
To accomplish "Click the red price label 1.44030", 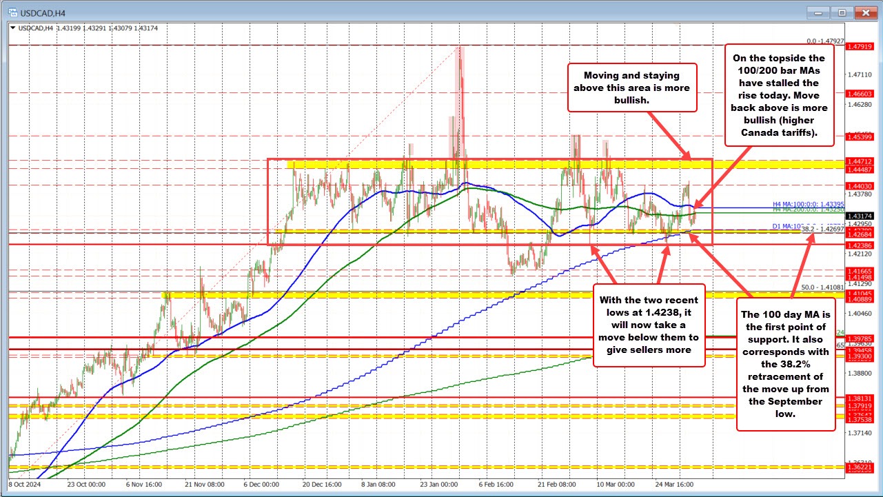I will (x=860, y=185).
